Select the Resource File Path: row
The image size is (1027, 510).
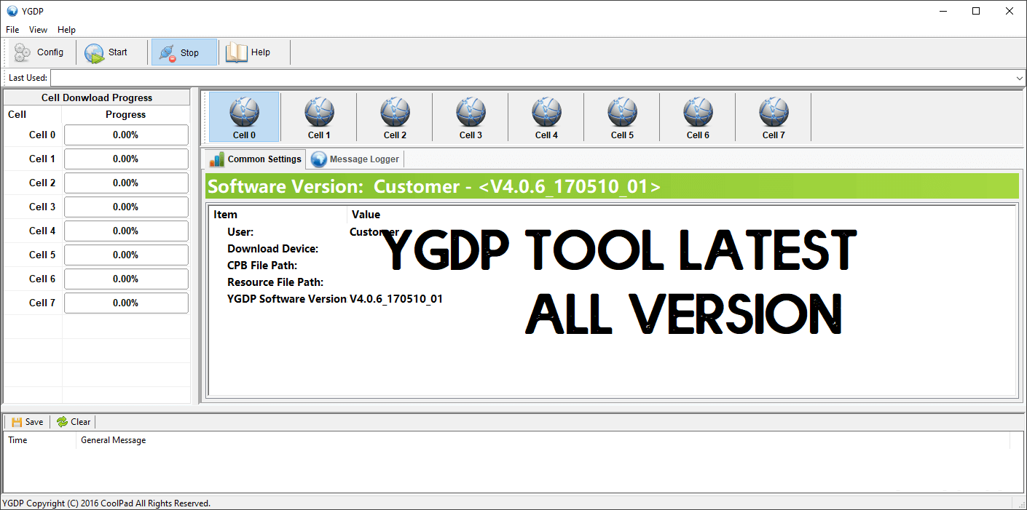click(x=612, y=282)
